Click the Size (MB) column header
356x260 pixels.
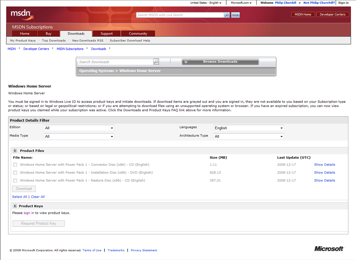point(218,157)
